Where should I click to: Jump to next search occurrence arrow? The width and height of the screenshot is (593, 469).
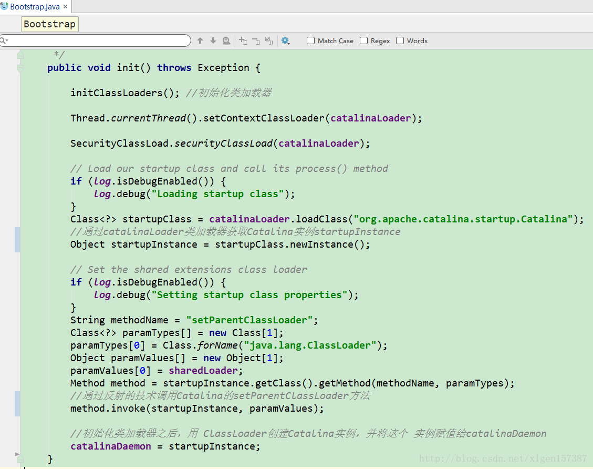(x=213, y=40)
